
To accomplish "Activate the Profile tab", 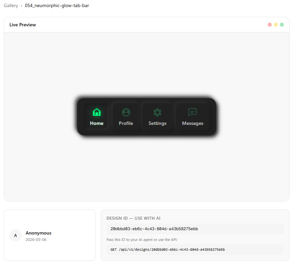I will pyautogui.click(x=126, y=116).
